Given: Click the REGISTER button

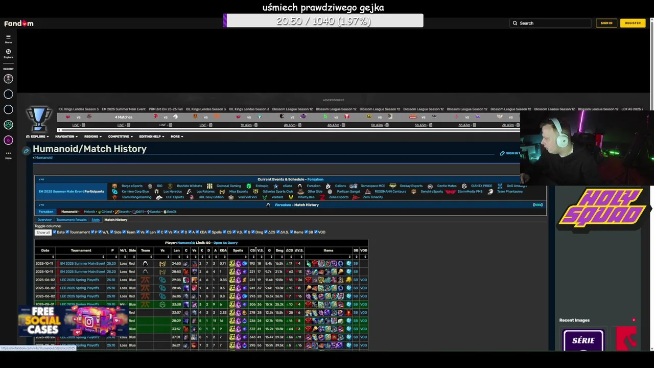Looking at the screenshot, I should [x=633, y=23].
